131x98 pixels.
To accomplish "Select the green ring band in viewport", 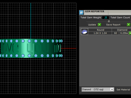I will pos(31,48).
